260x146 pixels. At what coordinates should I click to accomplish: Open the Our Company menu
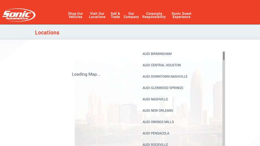pyautogui.click(x=131, y=15)
